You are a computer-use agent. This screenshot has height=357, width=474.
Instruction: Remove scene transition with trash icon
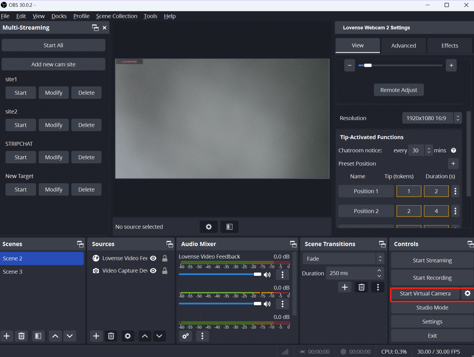361,287
